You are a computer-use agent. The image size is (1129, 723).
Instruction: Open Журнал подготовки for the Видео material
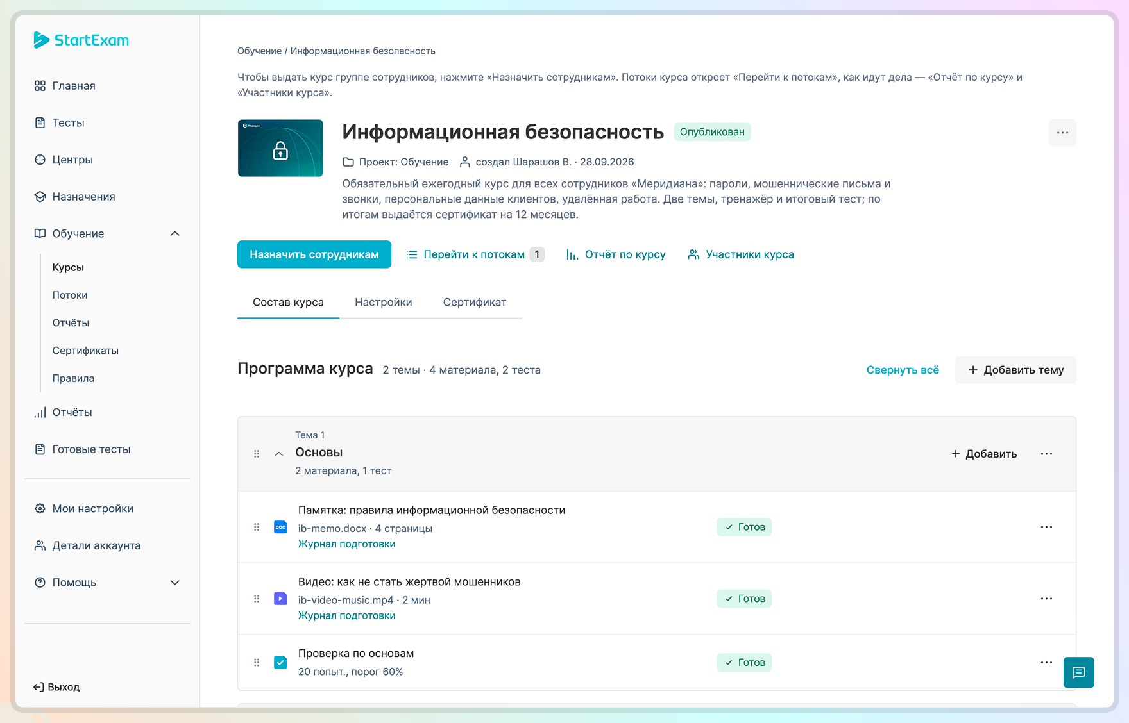(x=346, y=616)
